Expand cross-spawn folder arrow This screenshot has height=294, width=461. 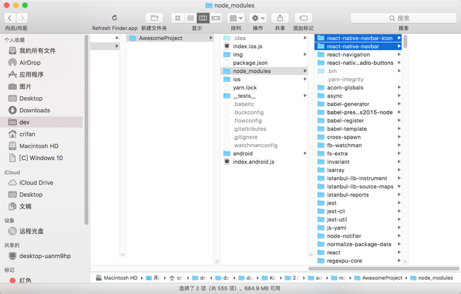click(399, 137)
